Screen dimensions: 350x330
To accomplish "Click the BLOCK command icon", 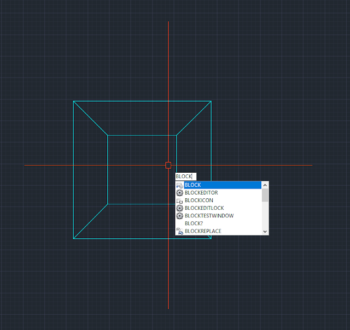I will (180, 185).
